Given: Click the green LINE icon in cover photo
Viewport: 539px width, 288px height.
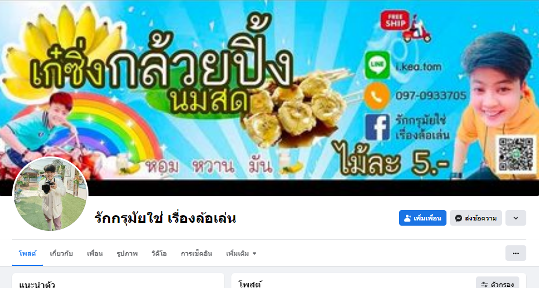Looking at the screenshot, I should pos(378,65).
